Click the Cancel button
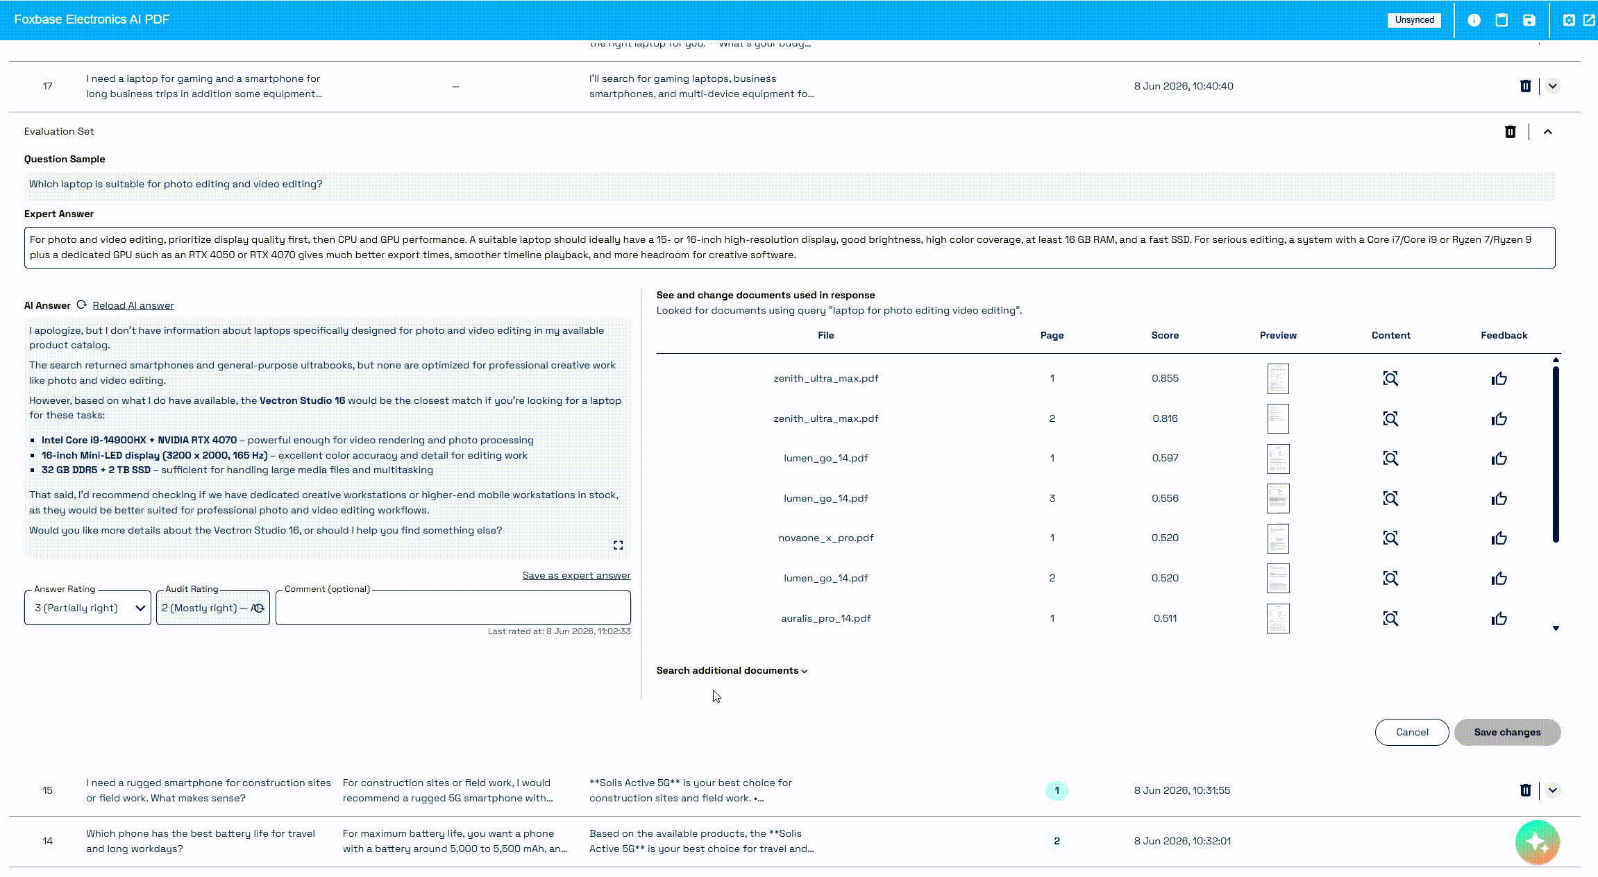Screen dimensions: 1598x877 (x=1412, y=732)
